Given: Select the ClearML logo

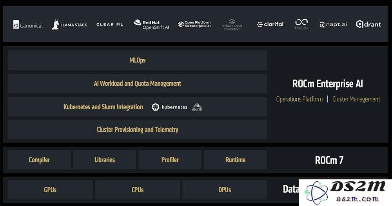Looking at the screenshot, I should pyautogui.click(x=110, y=24).
